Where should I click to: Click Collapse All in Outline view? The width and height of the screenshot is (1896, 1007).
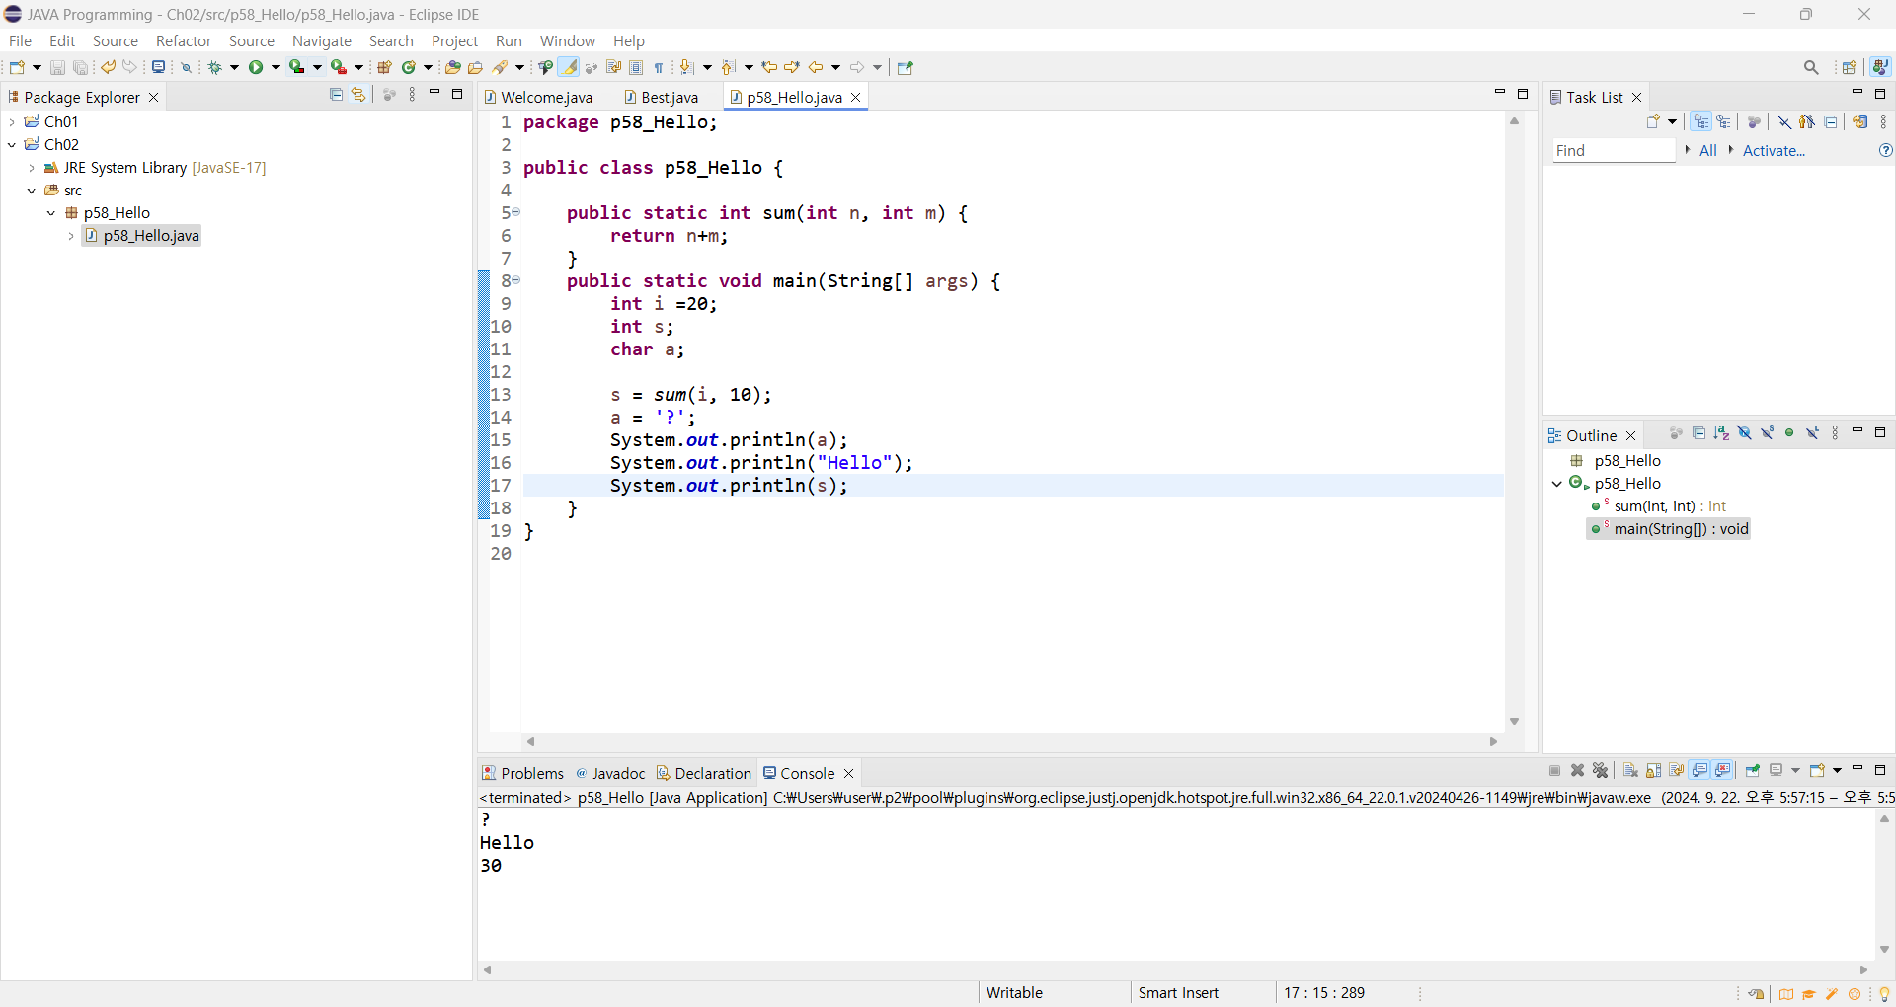click(x=1698, y=433)
